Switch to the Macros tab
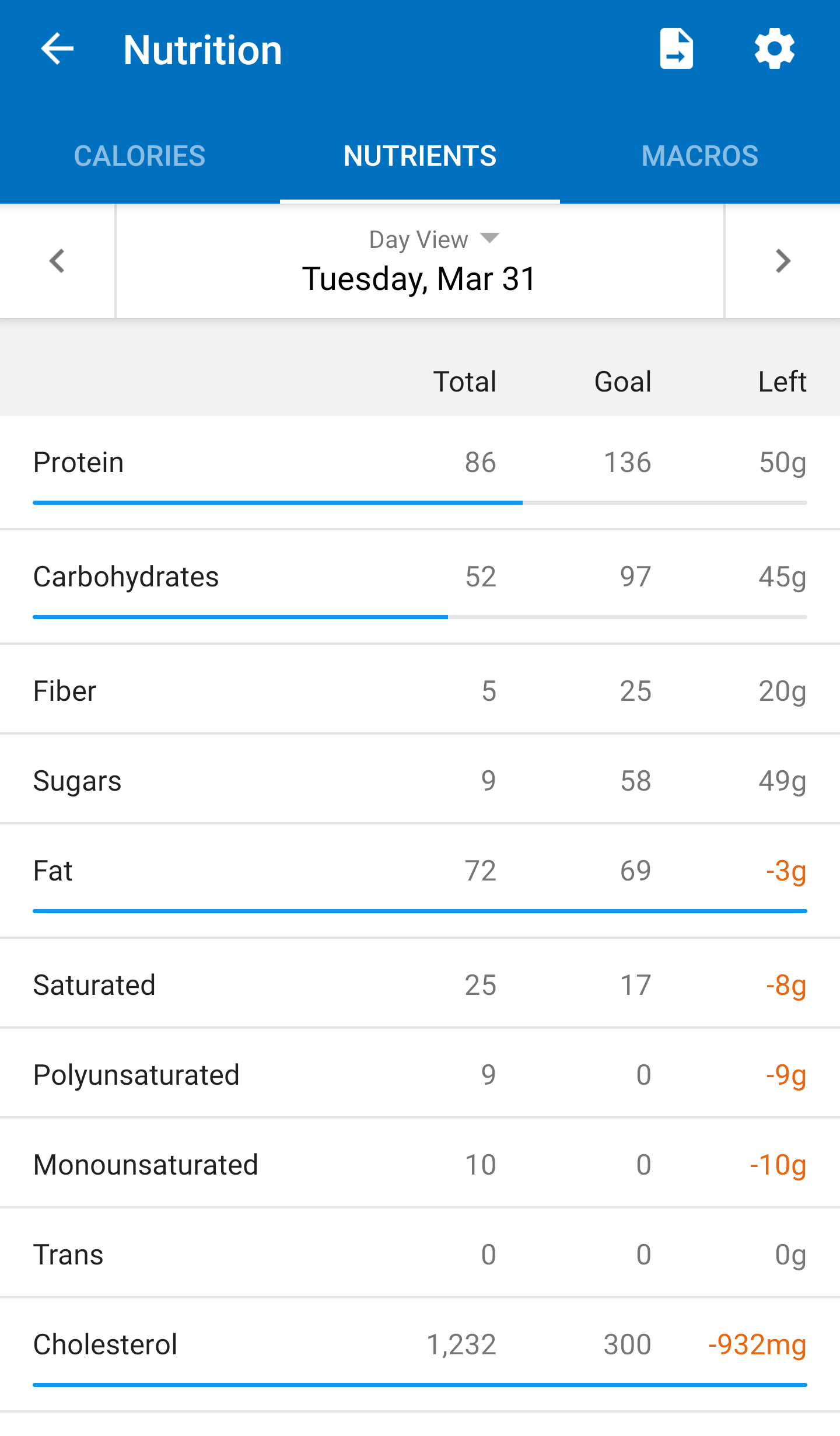Screen dimensions: 840x1436 coord(699,156)
